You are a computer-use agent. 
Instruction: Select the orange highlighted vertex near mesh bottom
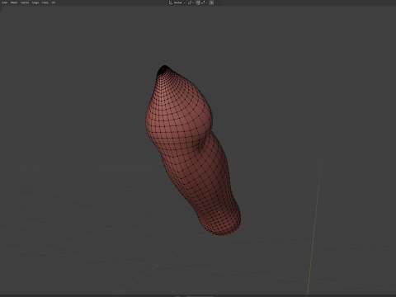click(x=219, y=212)
